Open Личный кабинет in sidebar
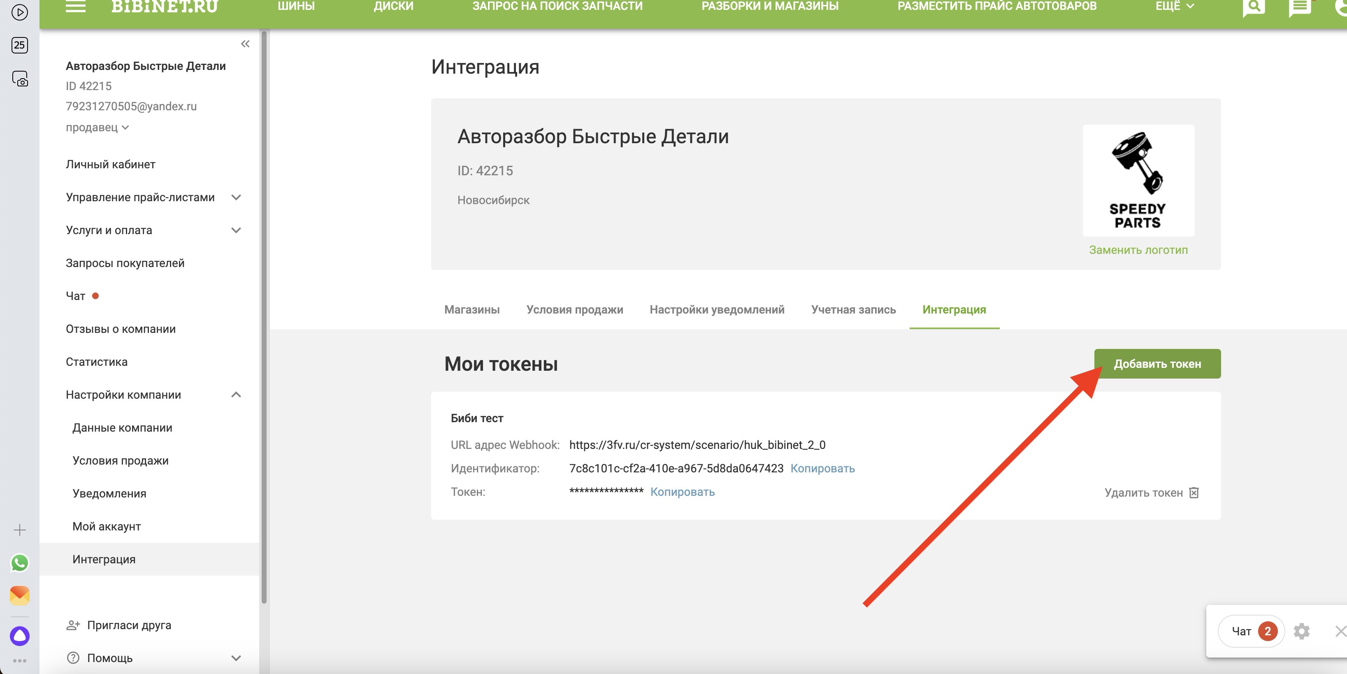 point(110,164)
